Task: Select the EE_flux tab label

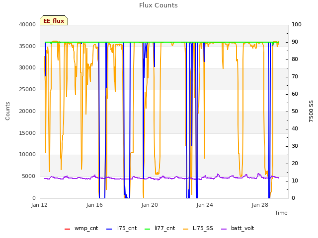Action: [x=54, y=21]
